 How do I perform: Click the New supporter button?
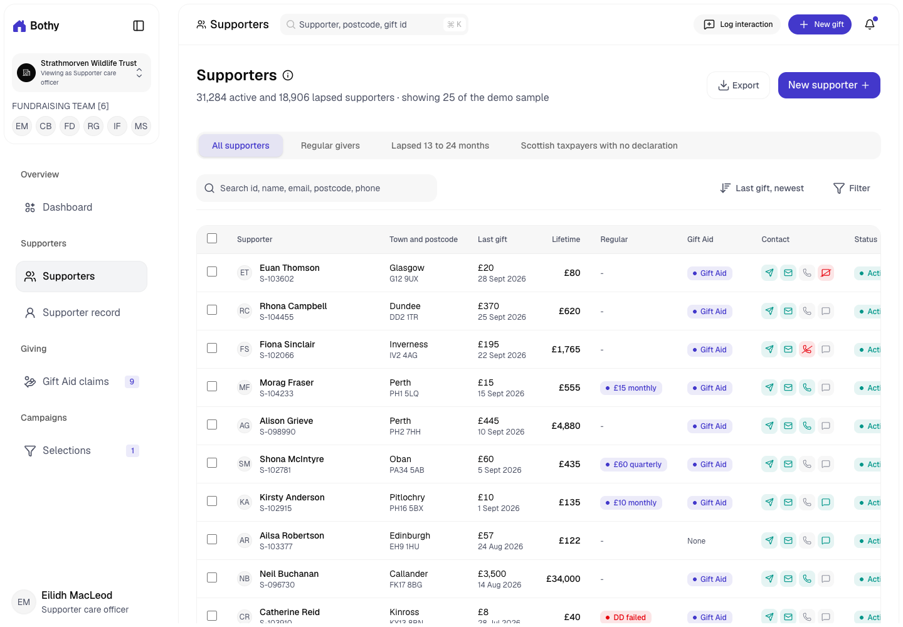pos(829,85)
